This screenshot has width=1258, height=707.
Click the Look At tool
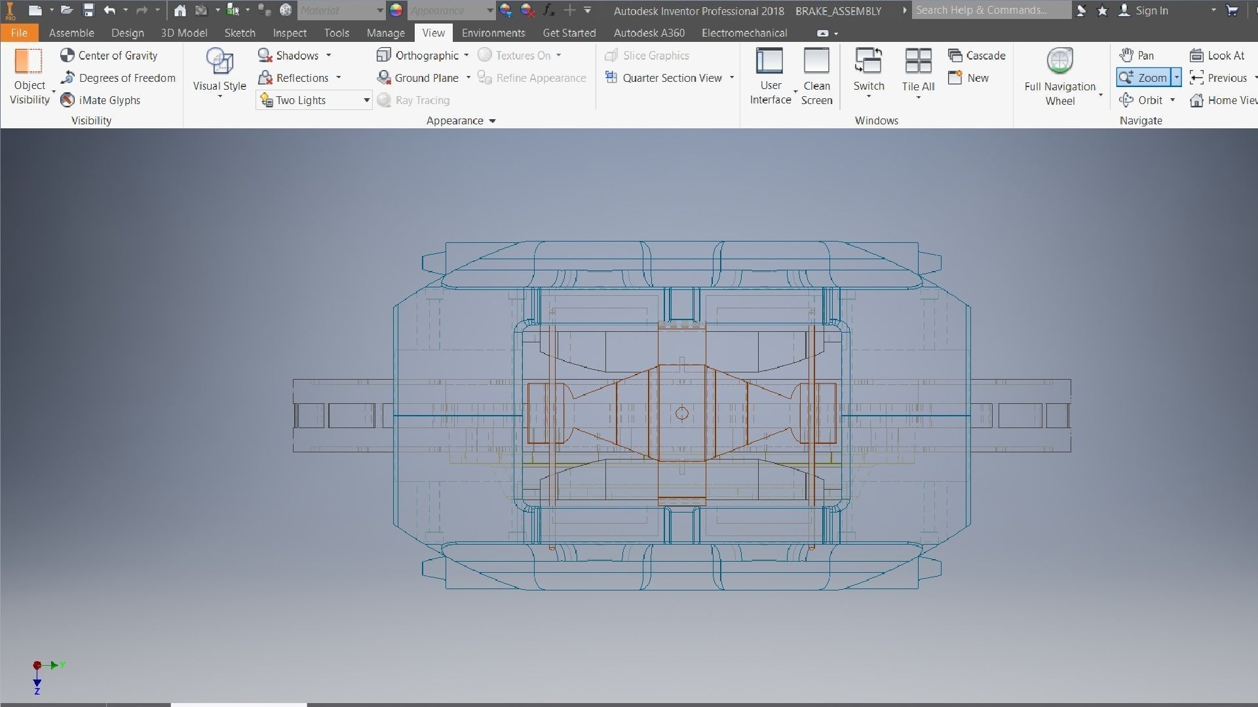coord(1217,56)
